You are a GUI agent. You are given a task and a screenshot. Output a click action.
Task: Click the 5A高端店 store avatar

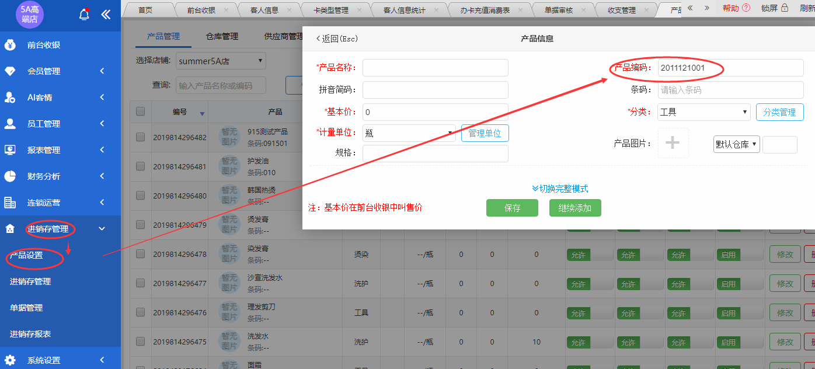30,15
